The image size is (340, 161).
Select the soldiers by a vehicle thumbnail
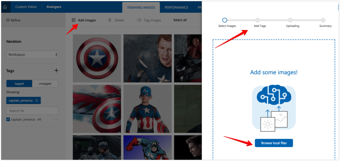(97, 148)
